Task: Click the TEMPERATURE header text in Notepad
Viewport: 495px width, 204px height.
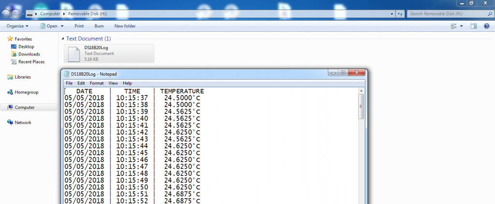Action: 182,91
